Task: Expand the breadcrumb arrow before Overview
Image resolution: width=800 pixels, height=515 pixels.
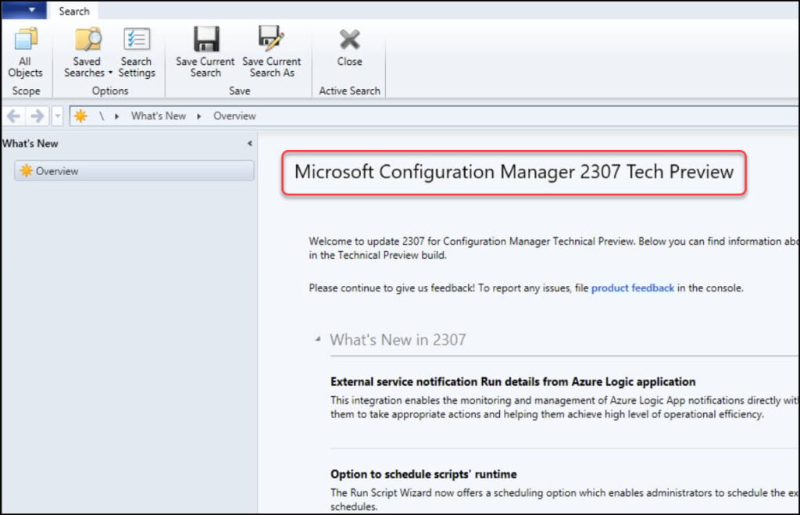Action: click(x=199, y=116)
